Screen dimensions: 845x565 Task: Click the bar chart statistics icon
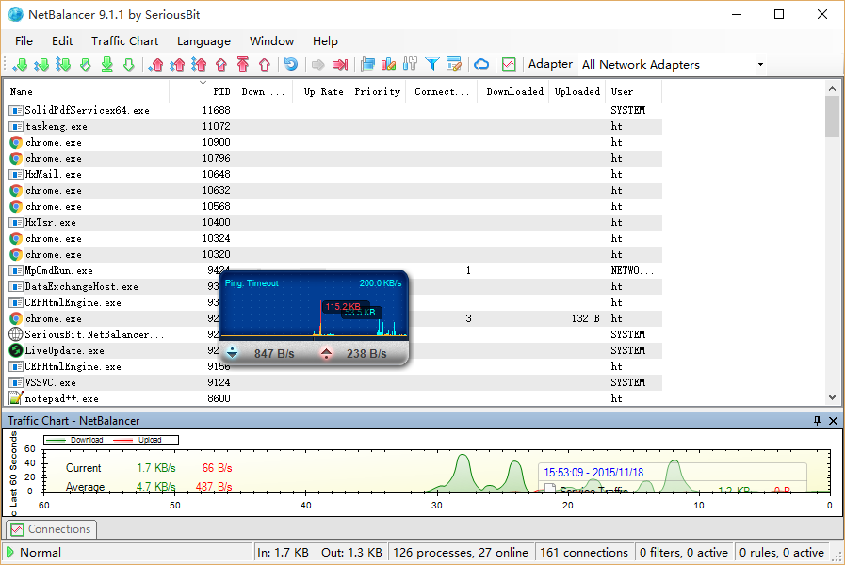(388, 65)
